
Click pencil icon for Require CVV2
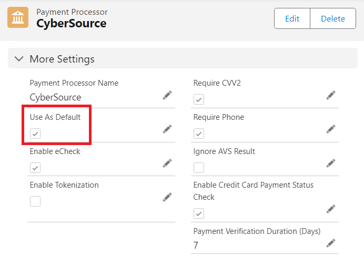coord(331,95)
